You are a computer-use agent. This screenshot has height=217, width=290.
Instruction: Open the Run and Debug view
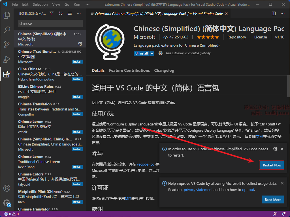pyautogui.click(x=7, y=59)
